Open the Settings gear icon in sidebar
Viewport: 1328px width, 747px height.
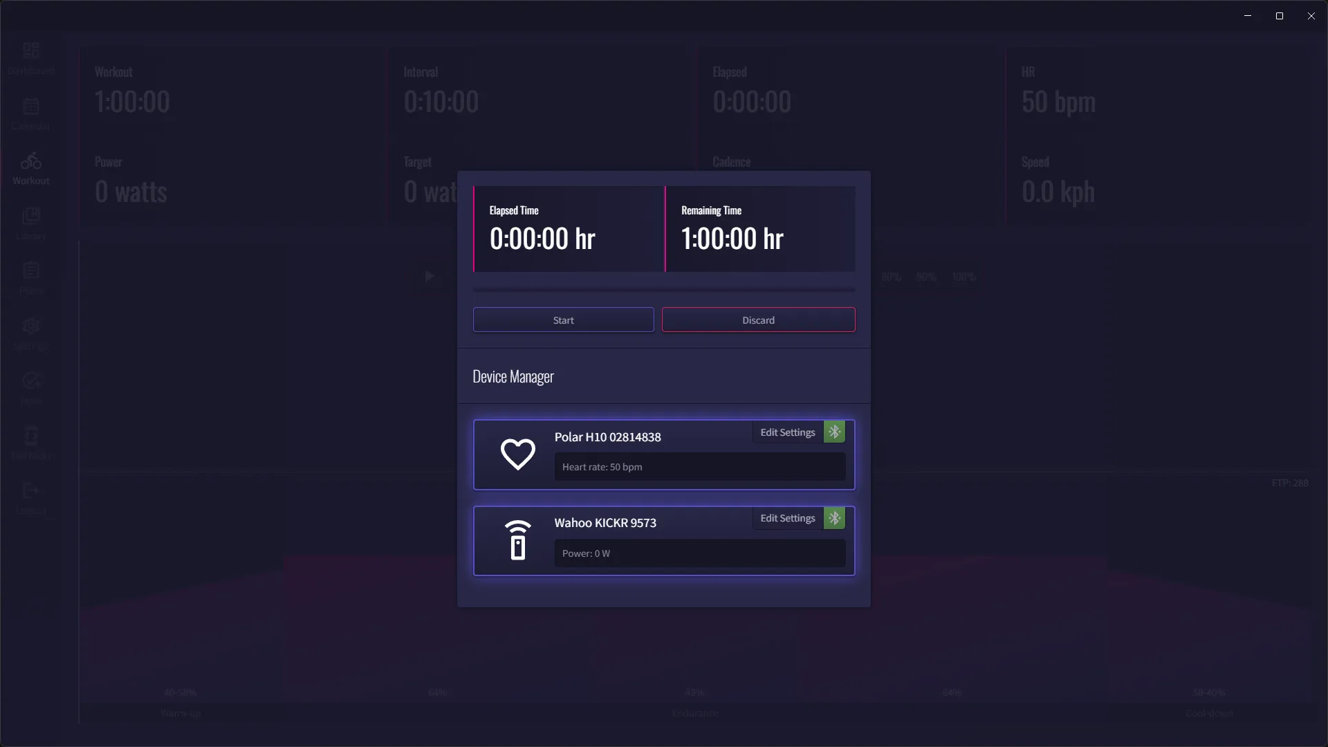click(31, 326)
